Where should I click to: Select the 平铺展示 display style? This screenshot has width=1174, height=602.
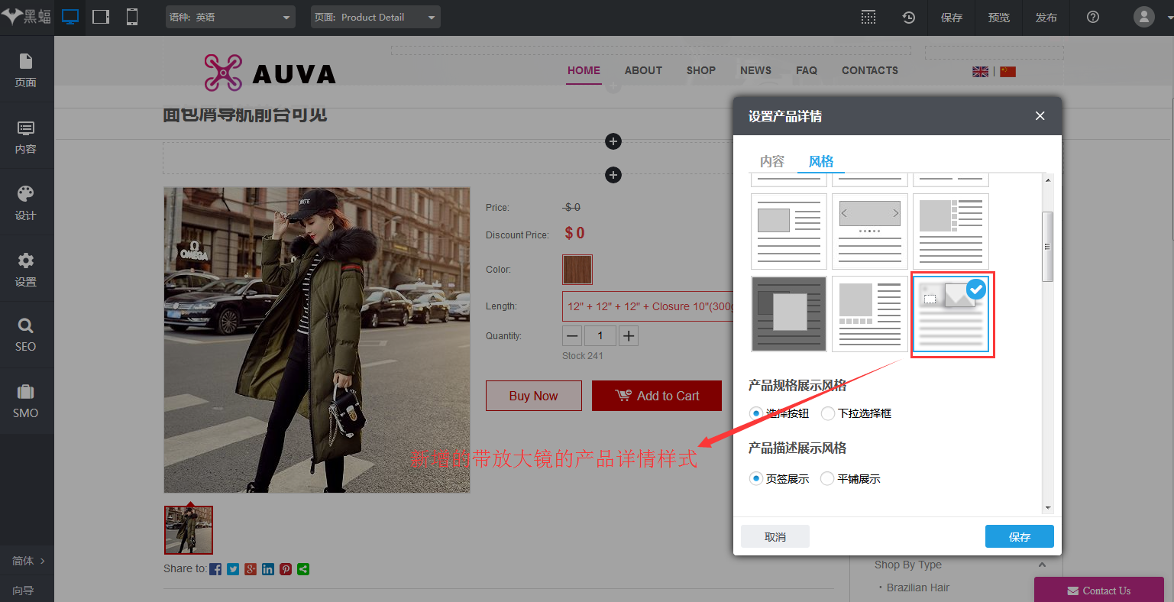[x=827, y=478]
